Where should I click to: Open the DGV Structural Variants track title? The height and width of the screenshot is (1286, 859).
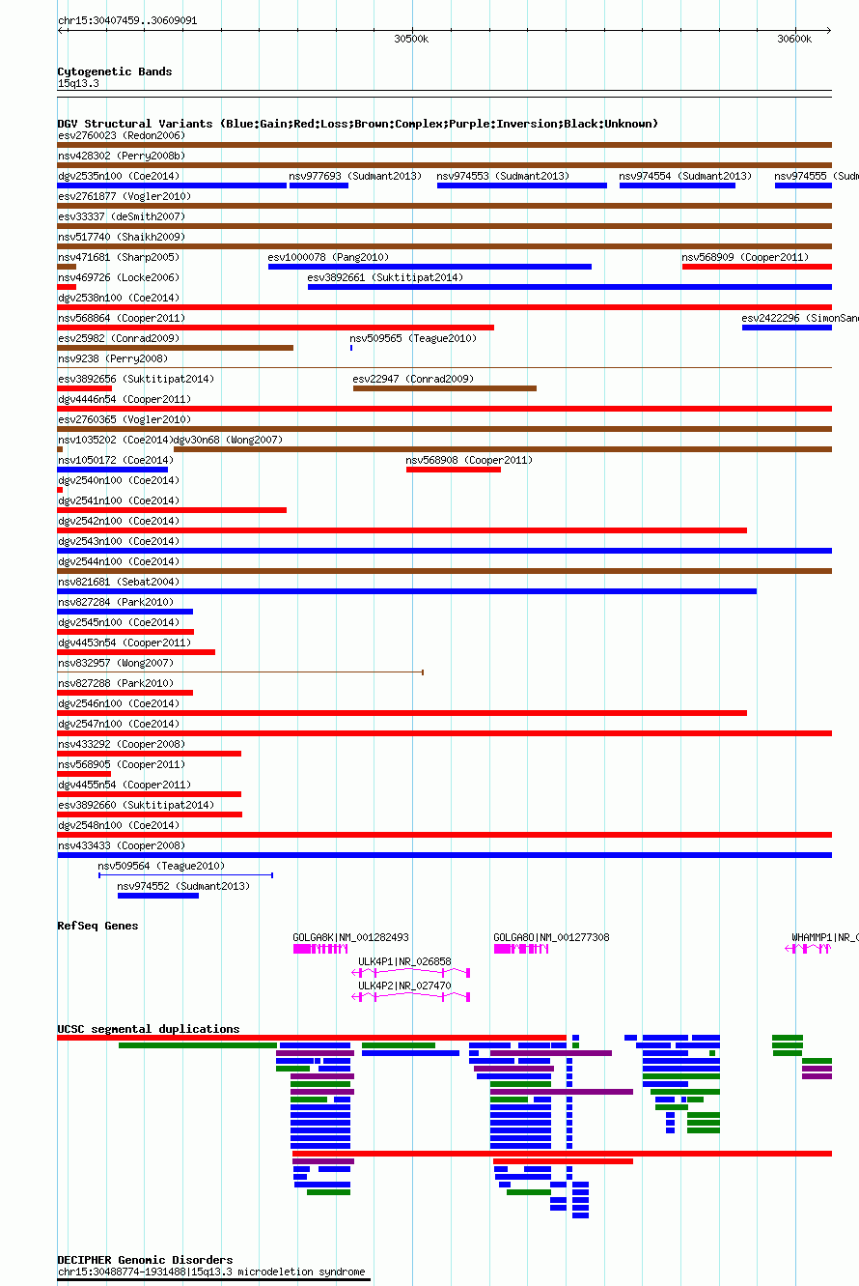click(x=358, y=124)
